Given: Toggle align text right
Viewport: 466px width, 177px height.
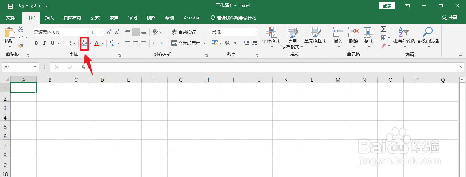Looking at the screenshot, I should point(144,43).
